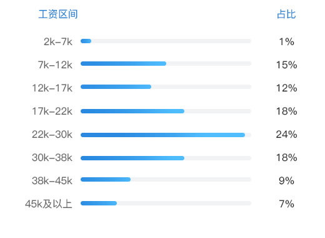Image resolution: width=325 pixels, height=238 pixels.
Task: Click the 占比 column header
Action: point(286,14)
